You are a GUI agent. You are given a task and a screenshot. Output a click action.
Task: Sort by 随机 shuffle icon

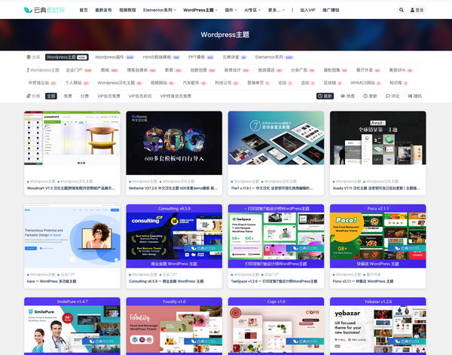click(415, 96)
